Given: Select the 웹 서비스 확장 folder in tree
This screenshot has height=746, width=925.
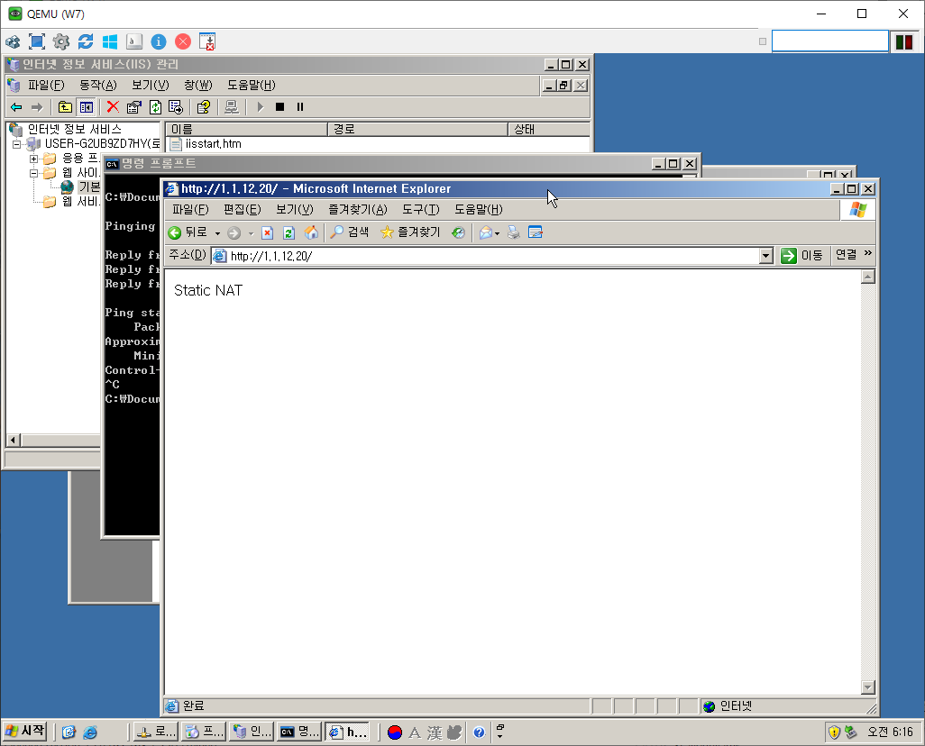Looking at the screenshot, I should pyautogui.click(x=81, y=202).
